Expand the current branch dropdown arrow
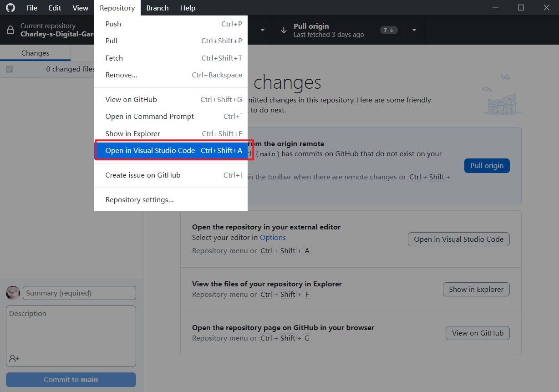This screenshot has width=559, height=392. [x=262, y=30]
